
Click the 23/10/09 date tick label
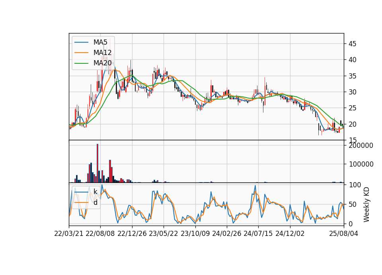(195, 234)
